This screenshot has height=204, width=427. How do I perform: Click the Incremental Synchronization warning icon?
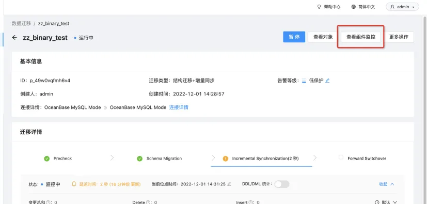[x=226, y=159]
